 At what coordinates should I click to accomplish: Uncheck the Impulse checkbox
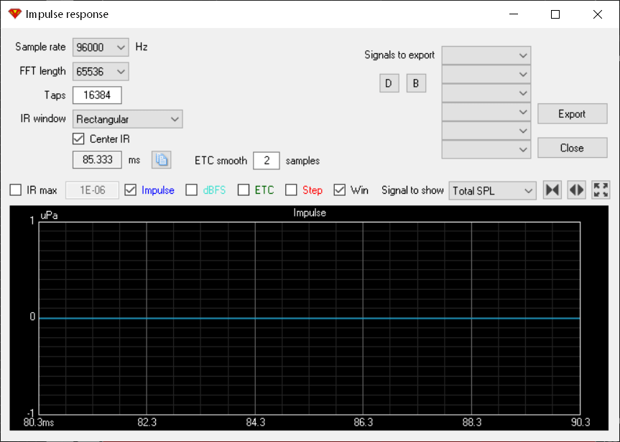pos(131,190)
